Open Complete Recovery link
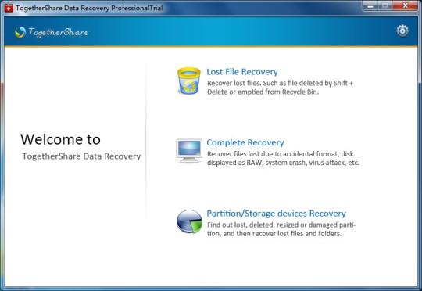422x291 pixels. [245, 142]
